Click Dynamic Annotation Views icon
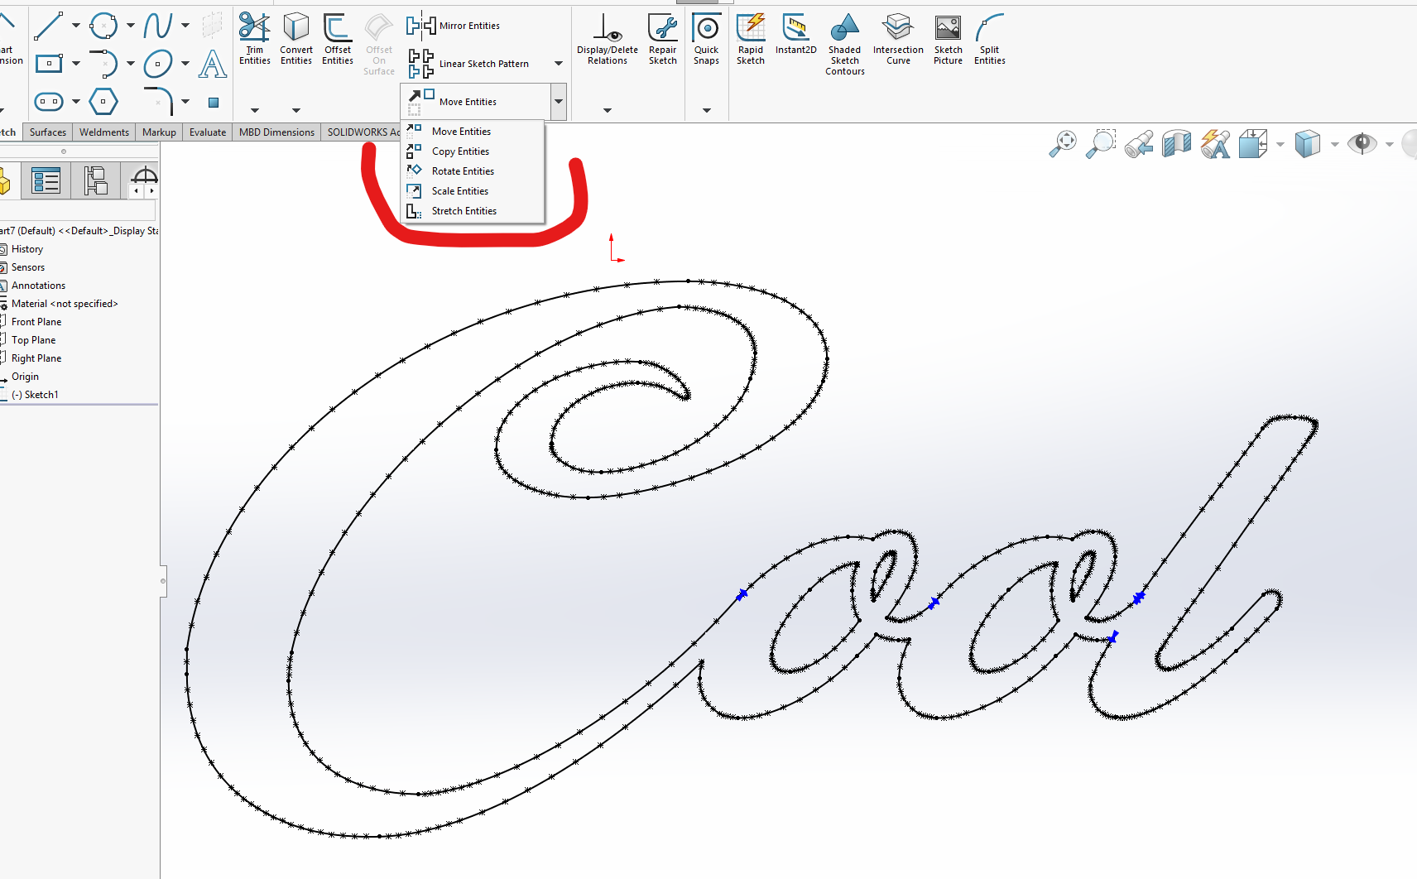This screenshot has height=879, width=1417. click(x=1215, y=143)
